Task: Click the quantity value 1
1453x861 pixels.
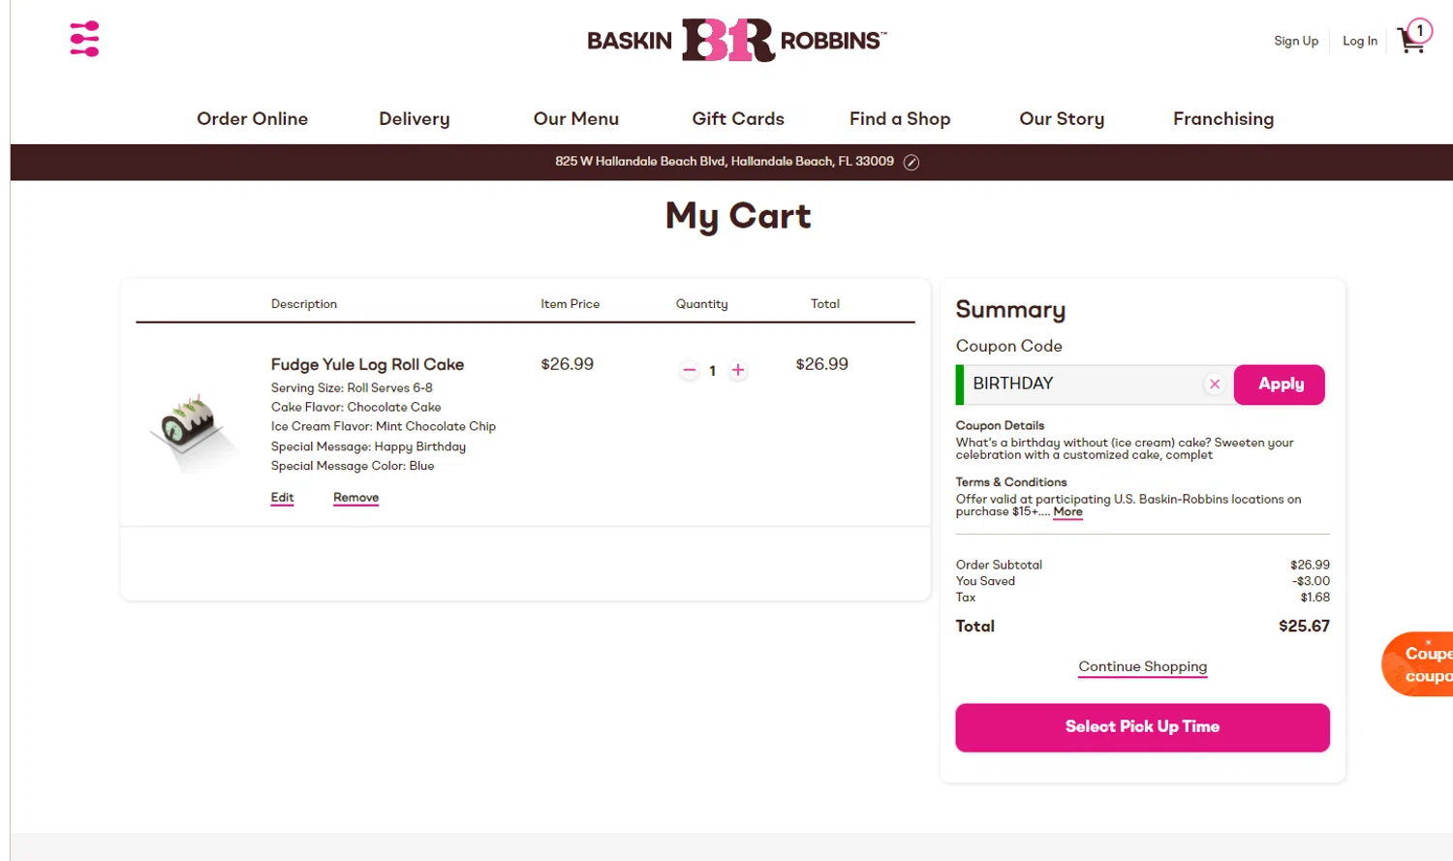Action: tap(712, 371)
